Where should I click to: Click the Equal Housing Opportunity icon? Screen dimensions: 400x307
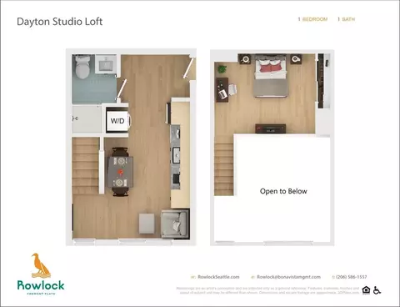click(x=366, y=290)
